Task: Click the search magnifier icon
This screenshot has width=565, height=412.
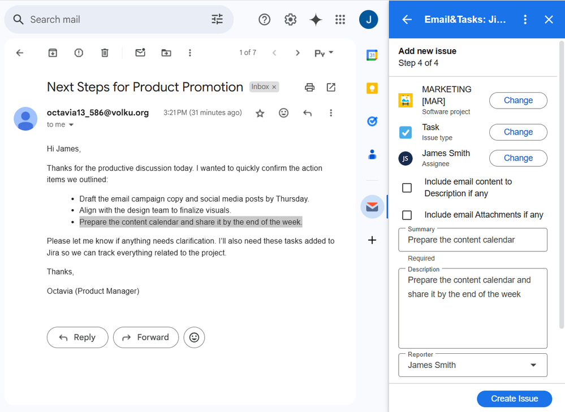Action: [18, 19]
